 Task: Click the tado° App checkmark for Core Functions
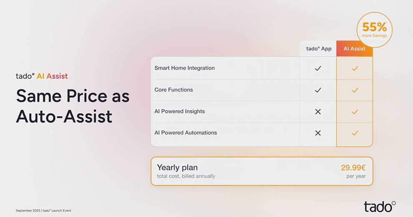point(318,90)
